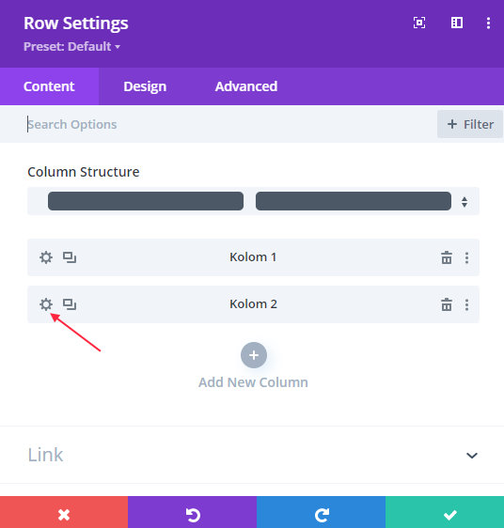
Task: Expand modal to fullscreen view
Action: tap(419, 23)
